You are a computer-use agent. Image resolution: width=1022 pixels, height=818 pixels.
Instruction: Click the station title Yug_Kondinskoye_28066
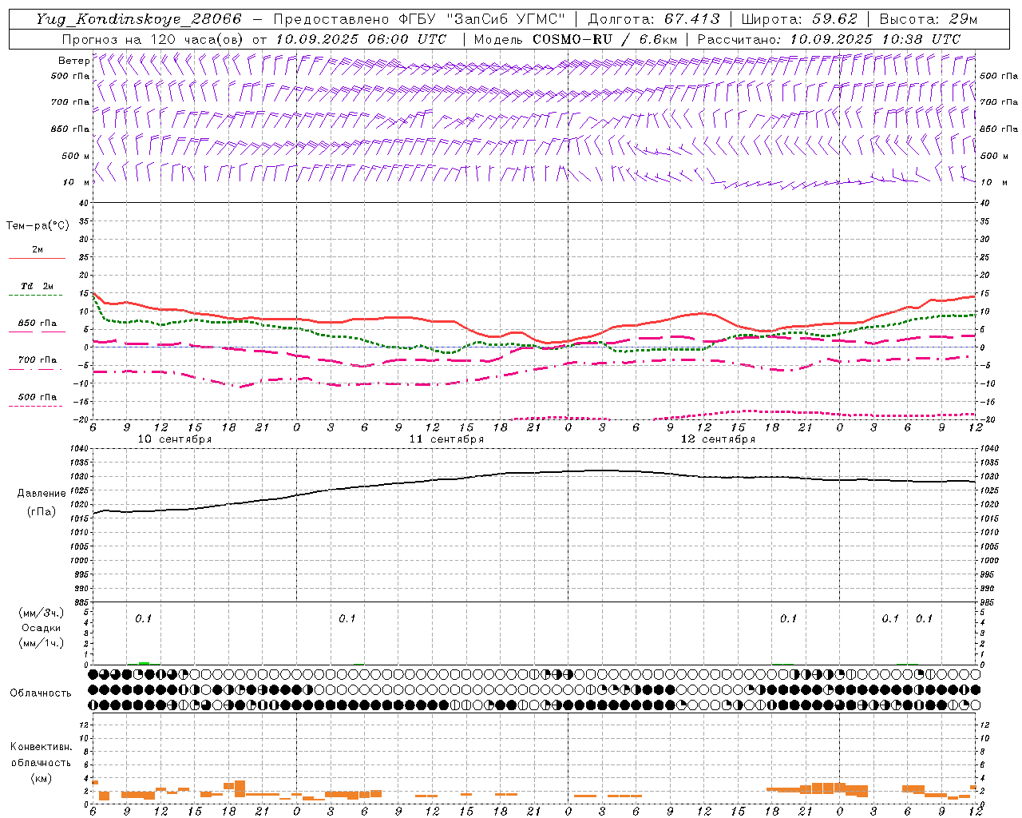coord(139,19)
